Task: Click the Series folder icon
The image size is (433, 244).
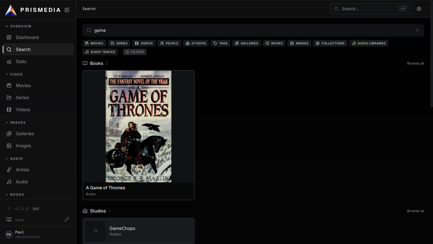Action: [x=9, y=98]
